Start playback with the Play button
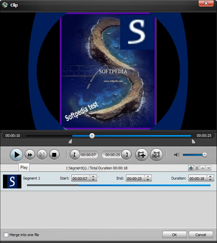This screenshot has height=243, width=217. point(16,155)
